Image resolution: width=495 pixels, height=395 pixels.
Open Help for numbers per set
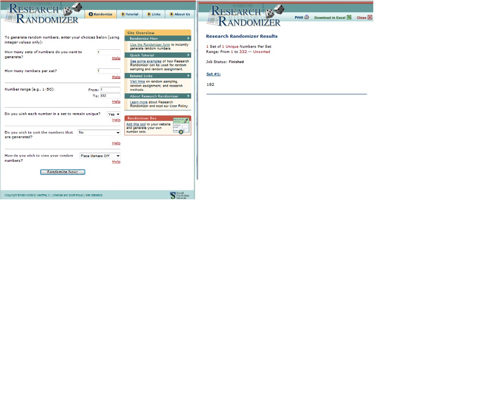click(116, 77)
